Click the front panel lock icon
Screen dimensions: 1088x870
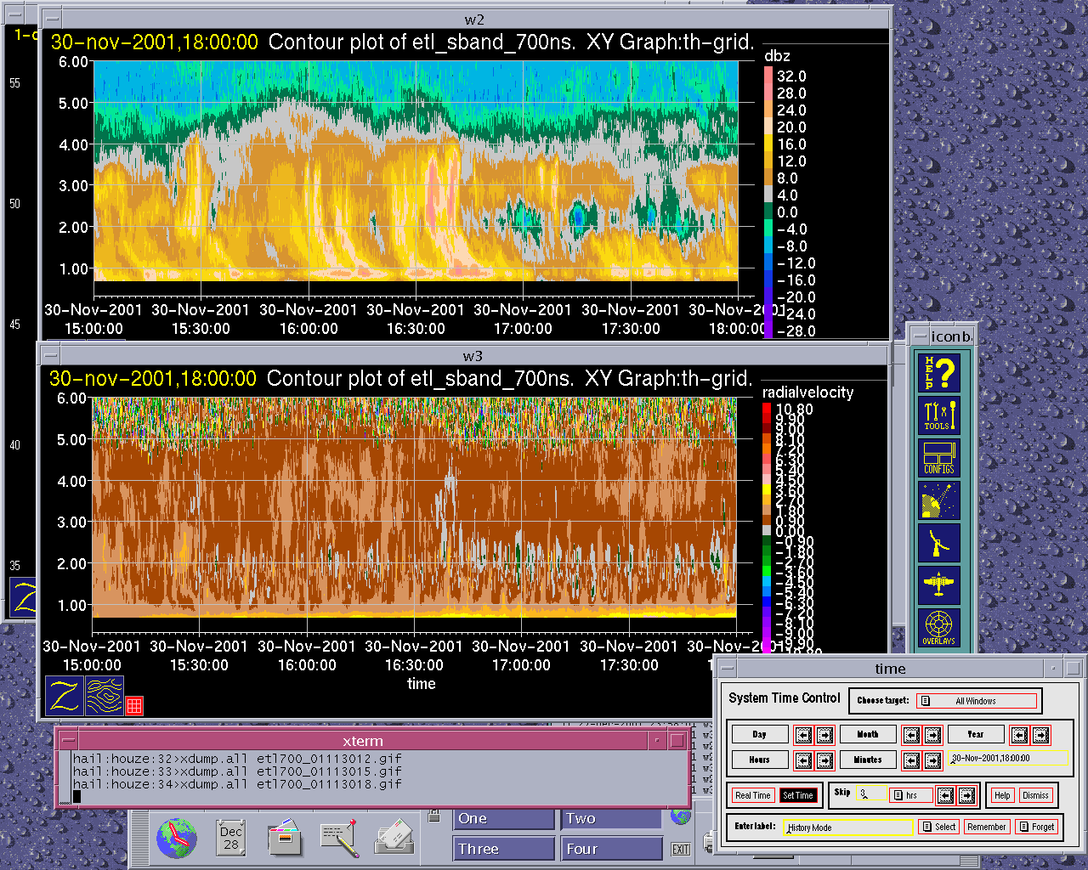[x=434, y=816]
